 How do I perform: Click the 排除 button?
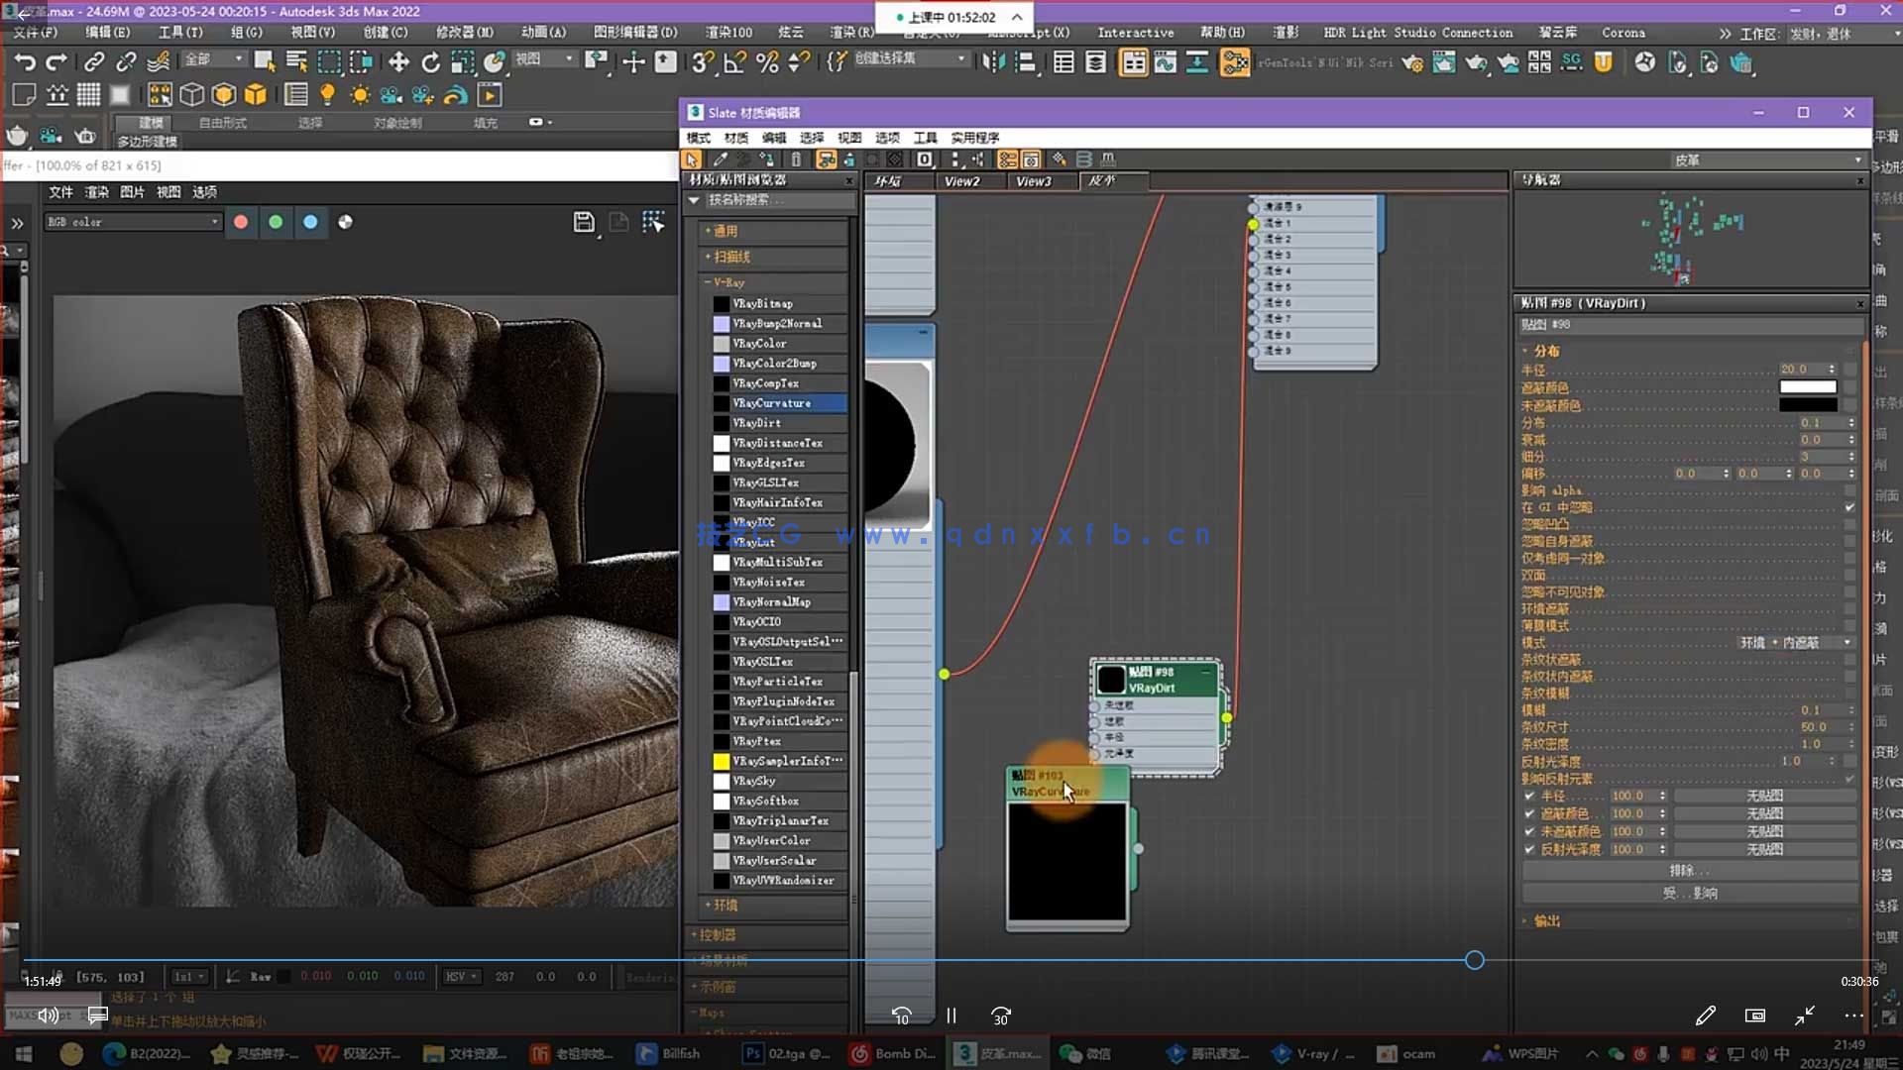1689,870
